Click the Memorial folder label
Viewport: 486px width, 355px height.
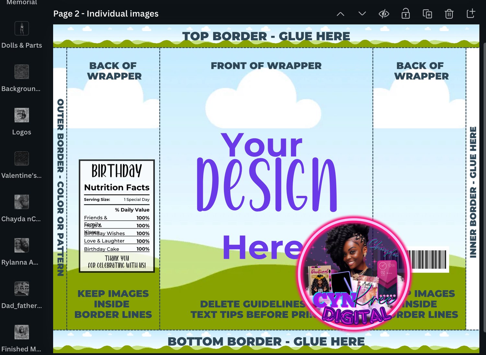(22, 3)
